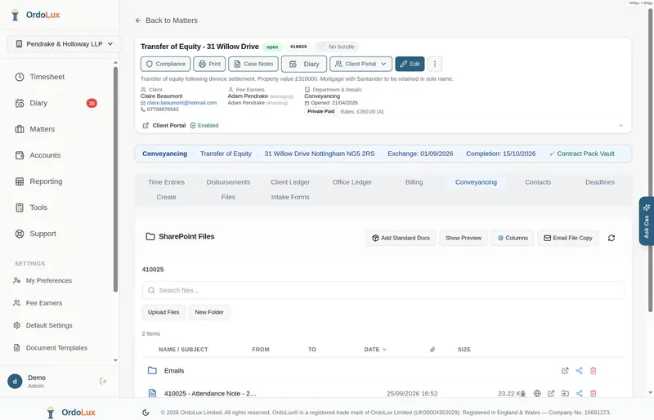Click globe icon on Attendance Note row

537,393
